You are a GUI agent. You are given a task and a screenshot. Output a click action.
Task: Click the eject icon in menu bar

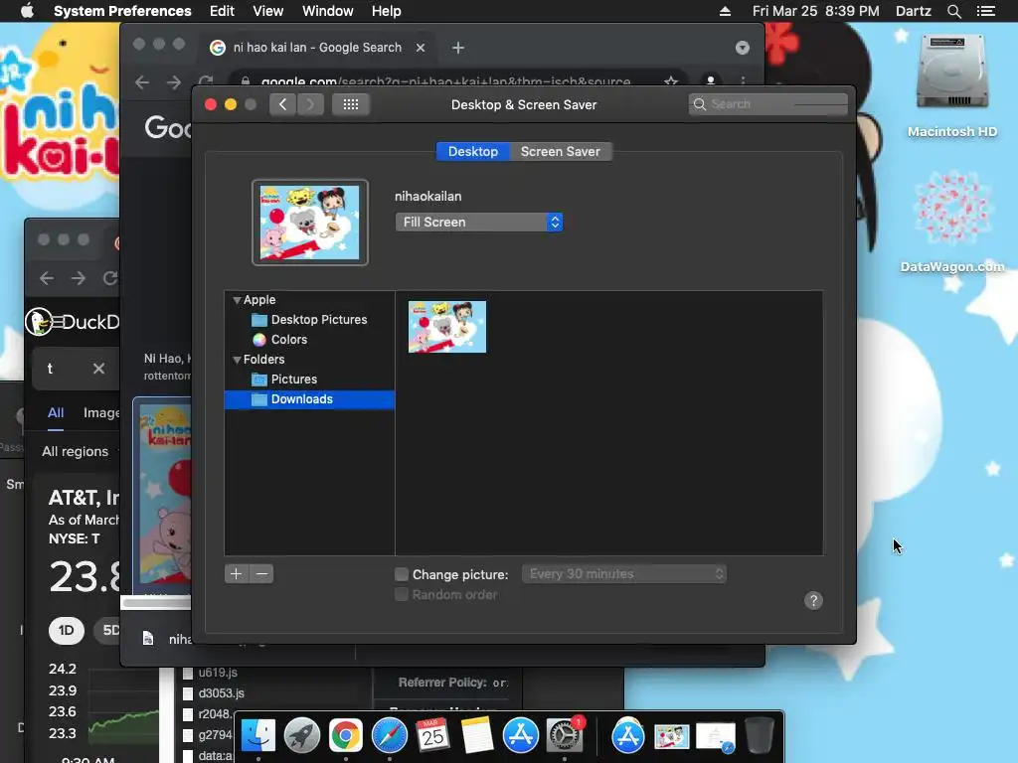point(725,11)
